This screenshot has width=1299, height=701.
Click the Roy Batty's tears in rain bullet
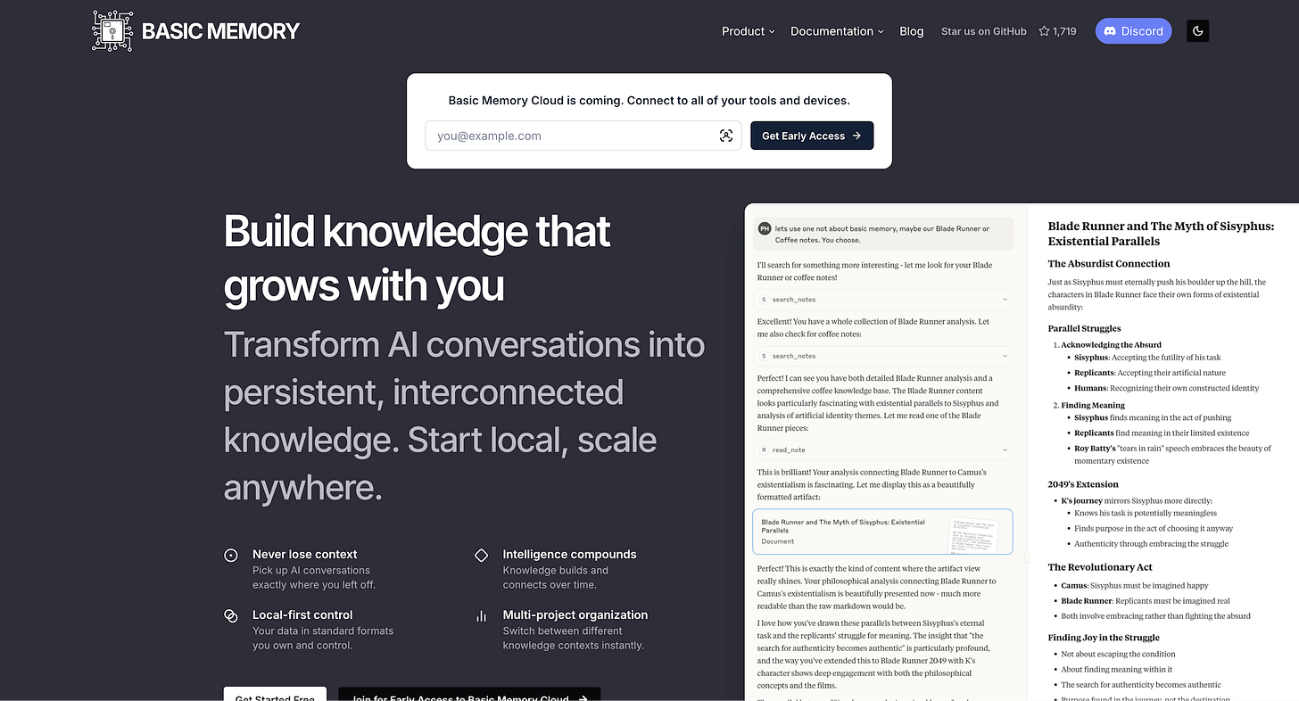point(1172,455)
